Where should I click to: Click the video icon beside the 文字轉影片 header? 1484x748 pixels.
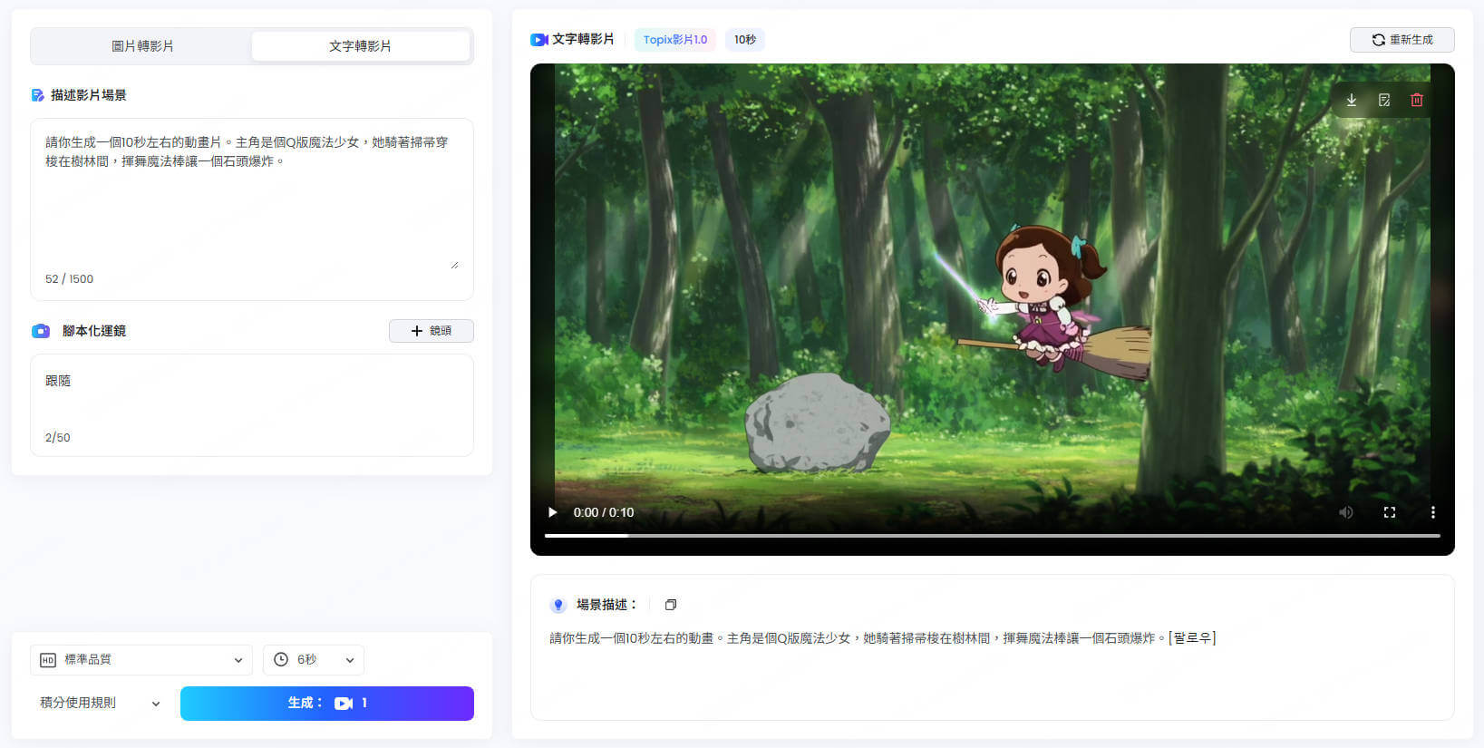539,40
